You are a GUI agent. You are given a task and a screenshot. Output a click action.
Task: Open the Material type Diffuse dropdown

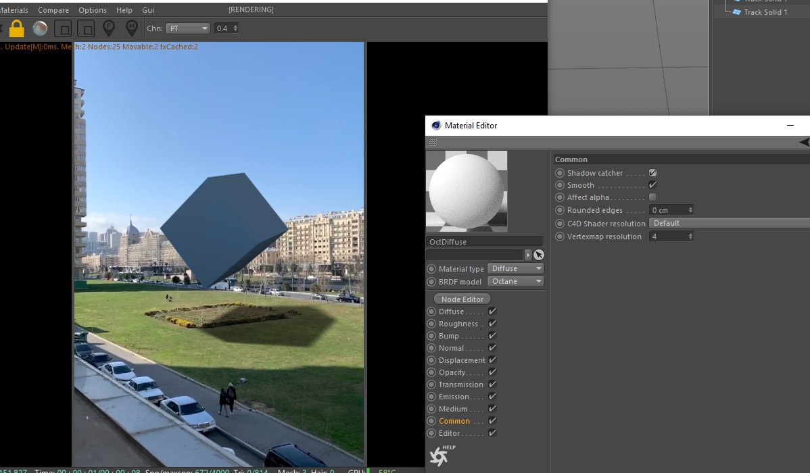tap(516, 268)
